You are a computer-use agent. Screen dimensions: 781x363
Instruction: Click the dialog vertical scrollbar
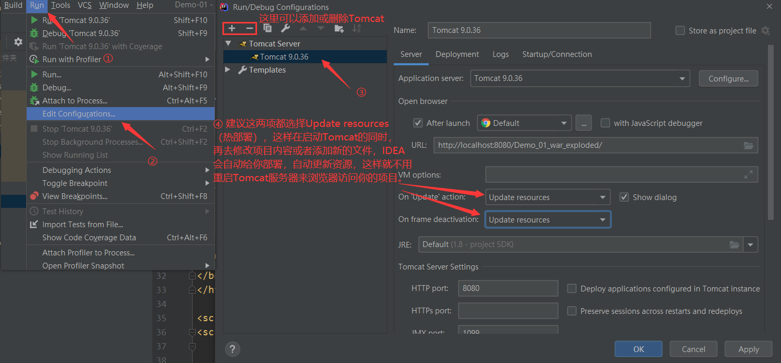pyautogui.click(x=771, y=132)
